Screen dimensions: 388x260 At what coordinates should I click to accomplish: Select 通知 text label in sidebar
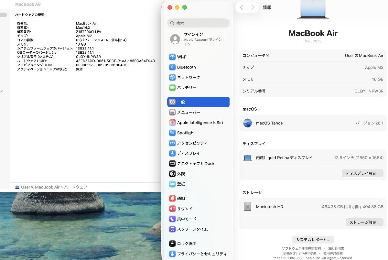[181, 199]
